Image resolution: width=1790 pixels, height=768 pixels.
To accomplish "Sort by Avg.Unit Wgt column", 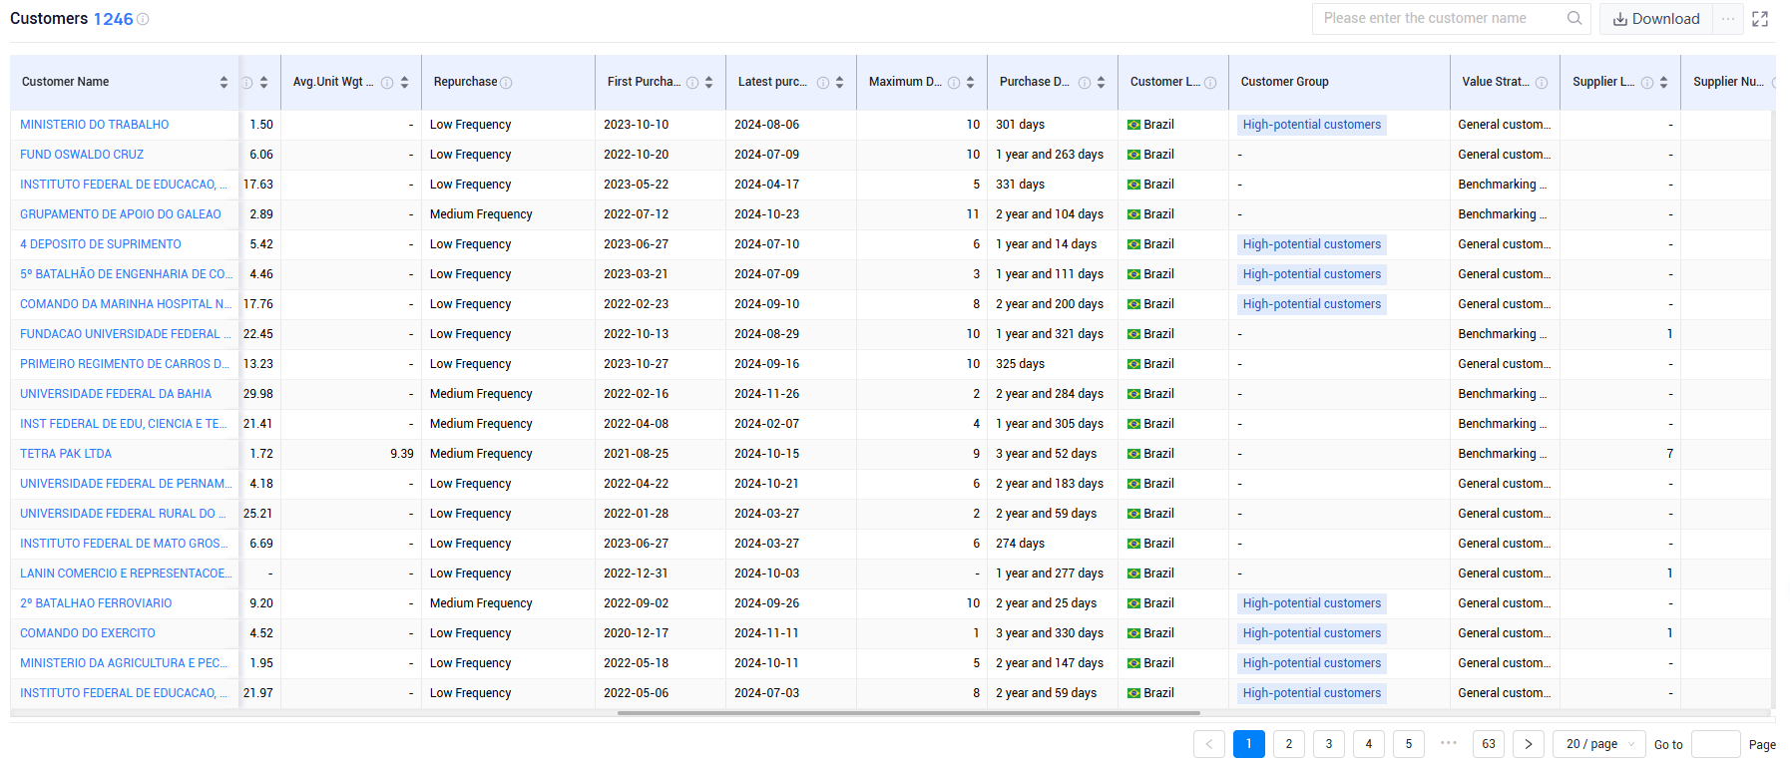I will pyautogui.click(x=404, y=82).
